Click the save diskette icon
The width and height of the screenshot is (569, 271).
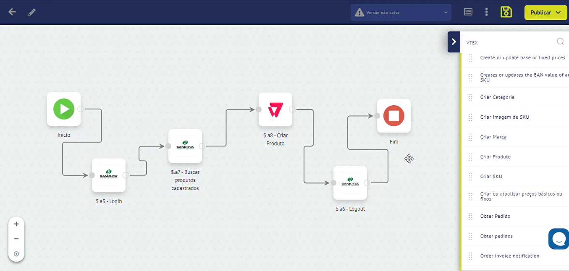click(x=506, y=12)
